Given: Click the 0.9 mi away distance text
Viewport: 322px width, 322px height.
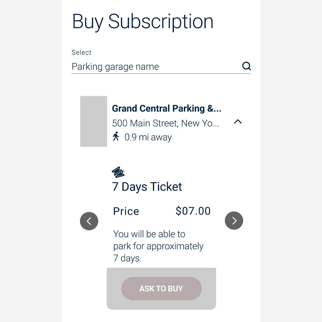Looking at the screenshot, I should click(148, 137).
